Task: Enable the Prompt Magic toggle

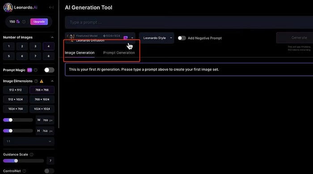Action: pos(49,70)
